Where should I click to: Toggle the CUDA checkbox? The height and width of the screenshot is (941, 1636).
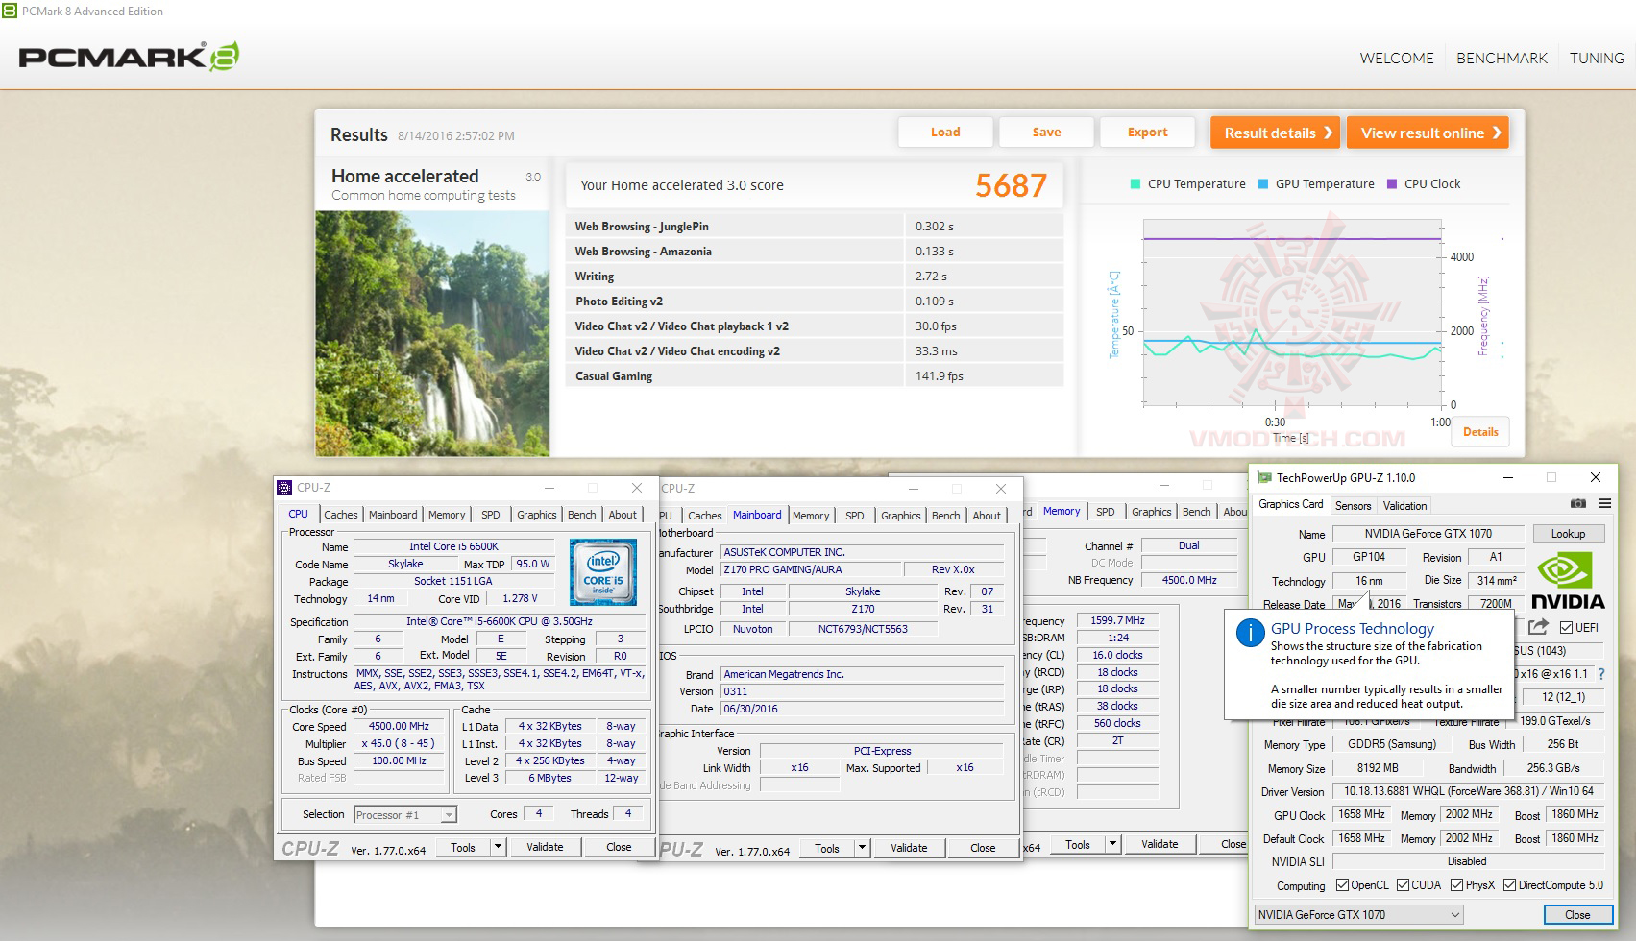(1404, 885)
